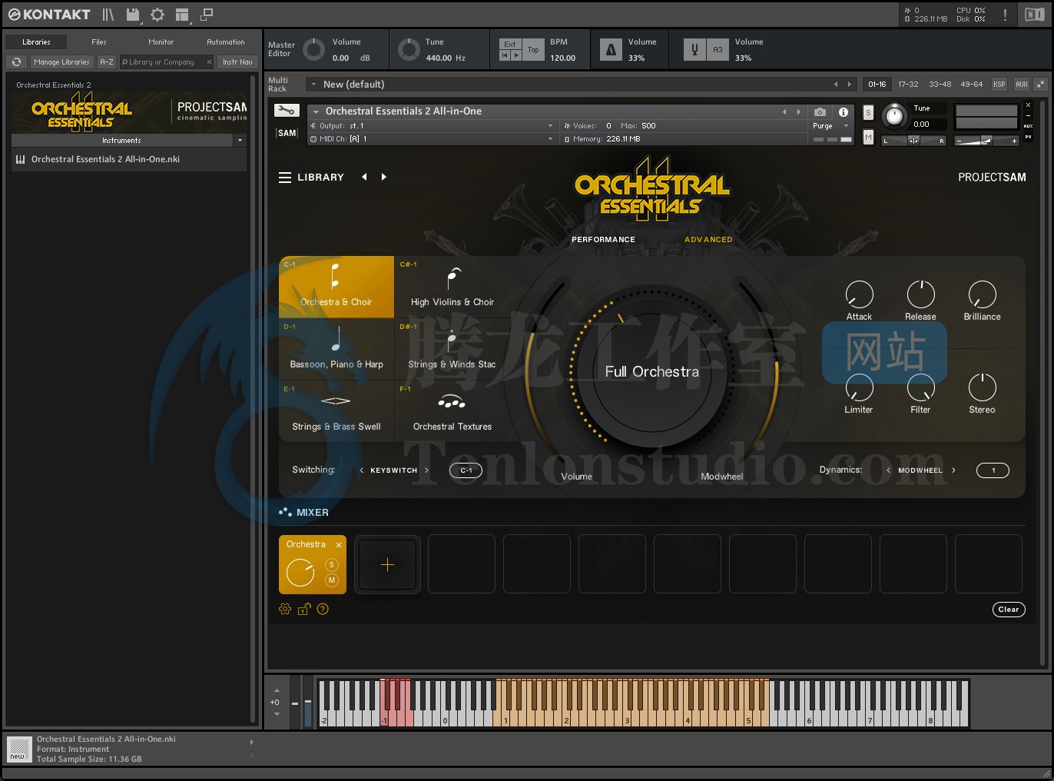Image resolution: width=1054 pixels, height=781 pixels.
Task: Click the Tap tempo button
Action: [533, 50]
